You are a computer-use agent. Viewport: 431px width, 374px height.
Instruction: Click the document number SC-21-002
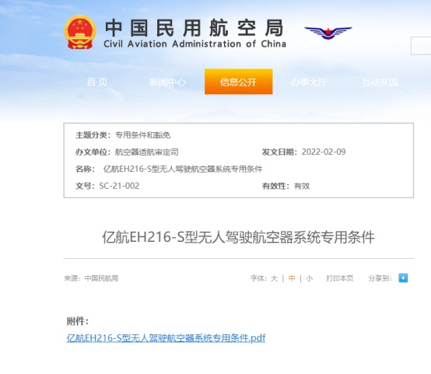pyautogui.click(x=119, y=186)
